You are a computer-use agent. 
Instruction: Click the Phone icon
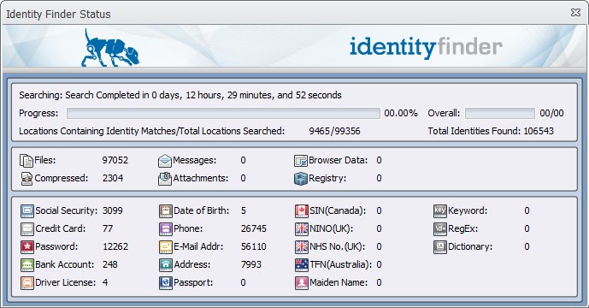tap(166, 228)
